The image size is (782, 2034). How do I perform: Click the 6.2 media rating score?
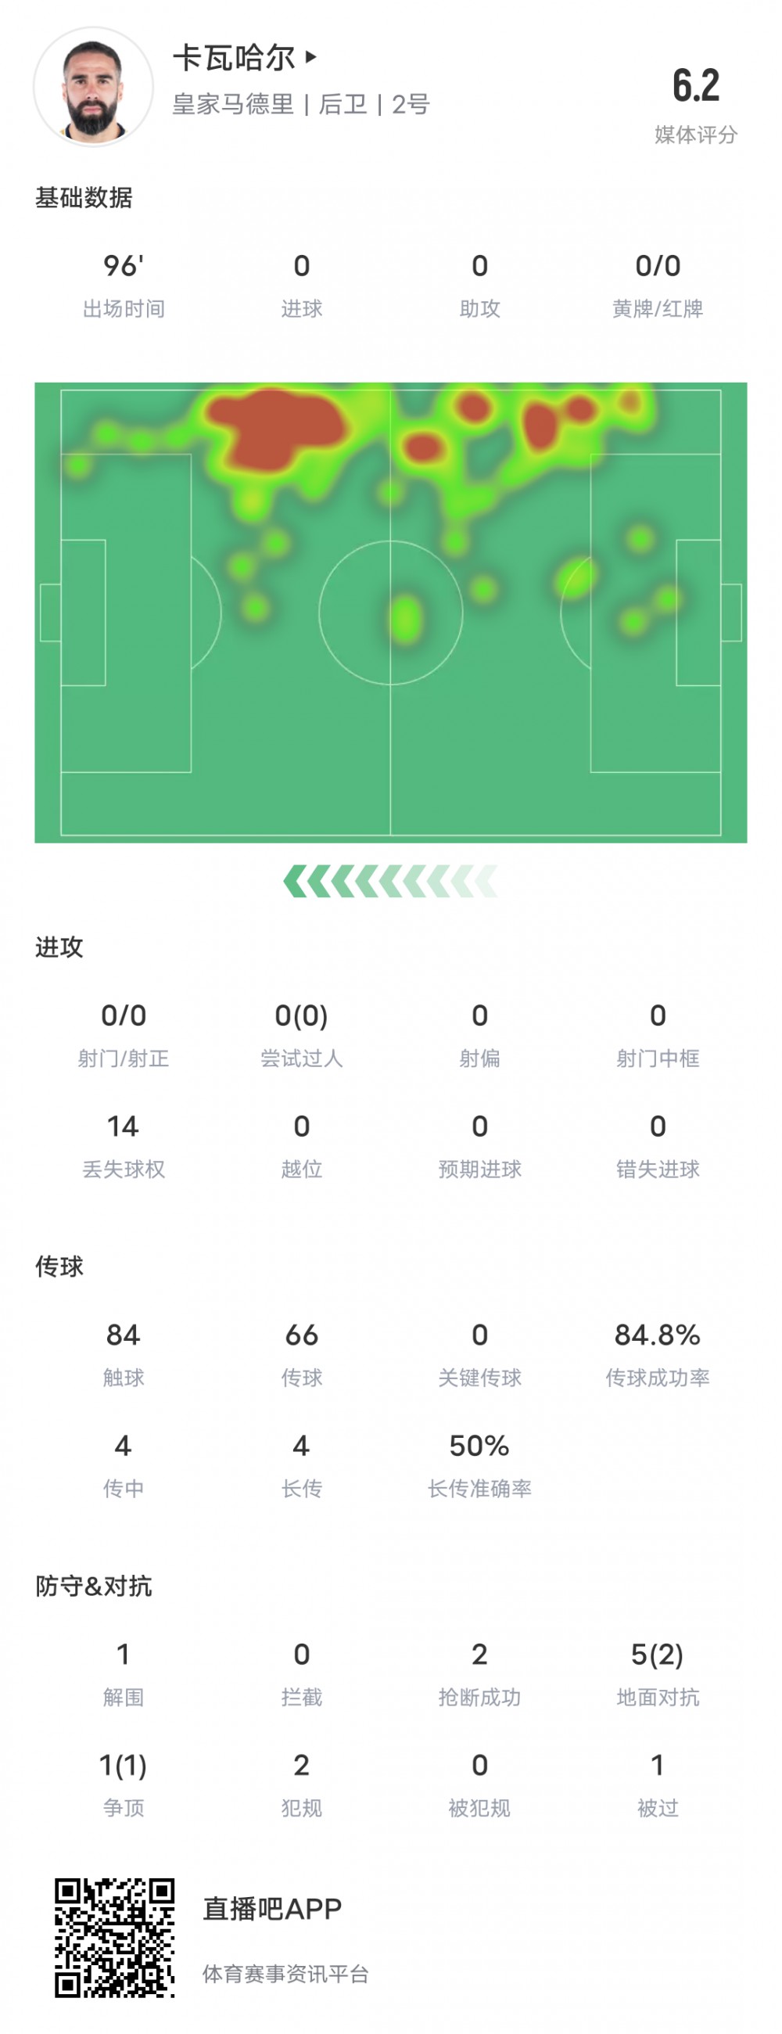pos(695,85)
